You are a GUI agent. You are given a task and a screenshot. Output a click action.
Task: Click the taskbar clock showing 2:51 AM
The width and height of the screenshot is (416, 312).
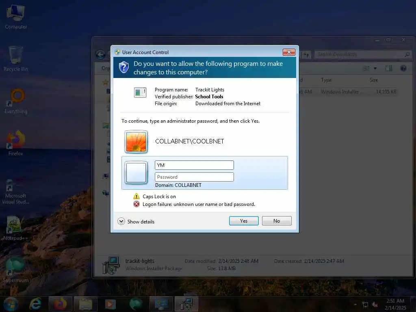pyautogui.click(x=395, y=304)
